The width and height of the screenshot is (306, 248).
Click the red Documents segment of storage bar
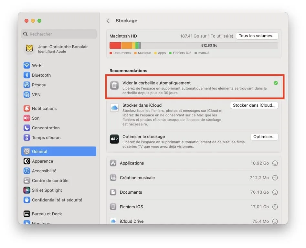[115, 46]
